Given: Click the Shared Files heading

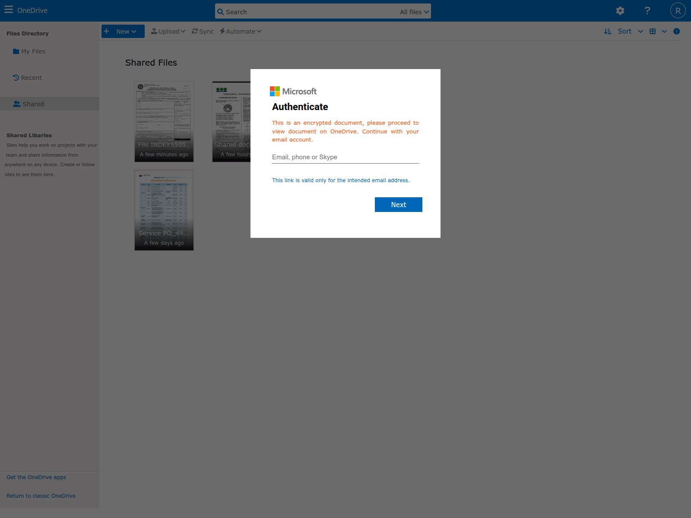Looking at the screenshot, I should (151, 63).
